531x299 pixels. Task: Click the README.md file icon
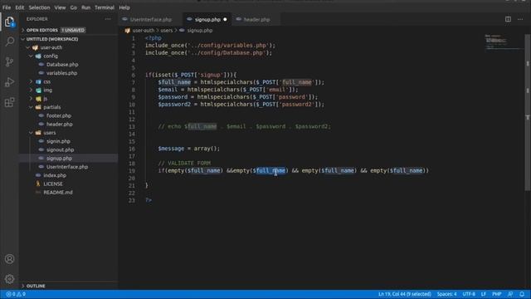[38, 192]
